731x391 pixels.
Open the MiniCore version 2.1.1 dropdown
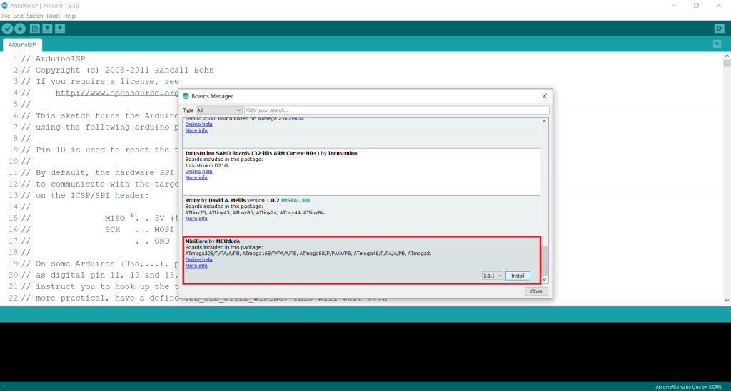[493, 276]
